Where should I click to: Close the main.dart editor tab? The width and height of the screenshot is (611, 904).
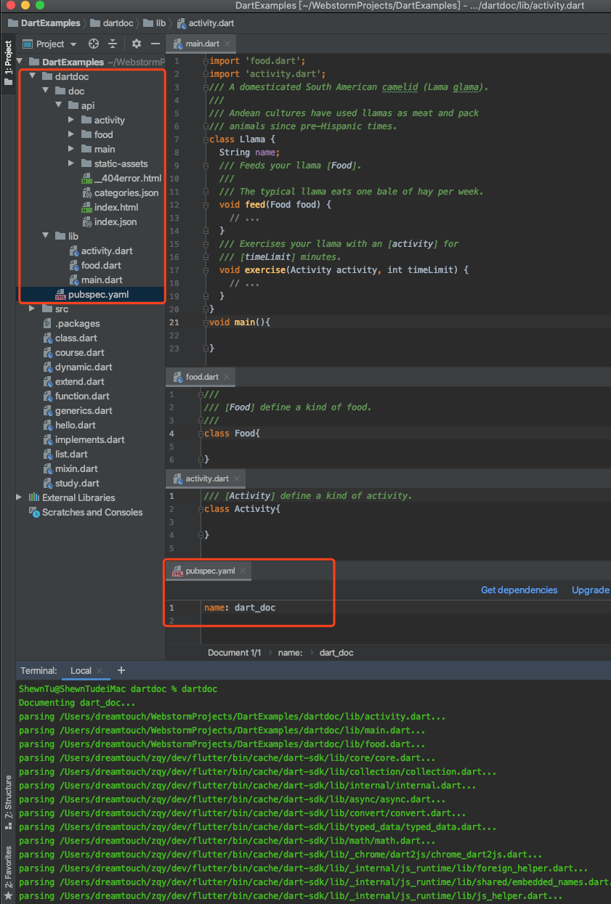pyautogui.click(x=227, y=44)
